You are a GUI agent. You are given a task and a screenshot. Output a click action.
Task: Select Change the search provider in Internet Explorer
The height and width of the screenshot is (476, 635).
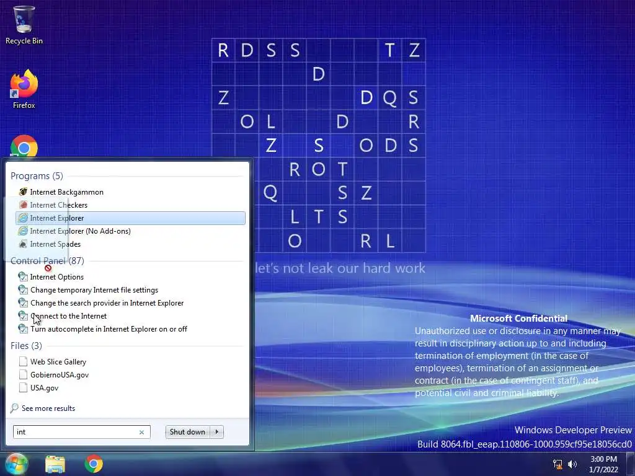[107, 302]
